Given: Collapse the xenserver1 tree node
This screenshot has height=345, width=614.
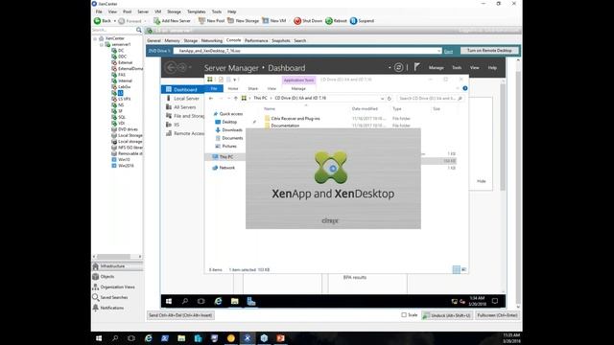Looking at the screenshot, I should tap(102, 45).
